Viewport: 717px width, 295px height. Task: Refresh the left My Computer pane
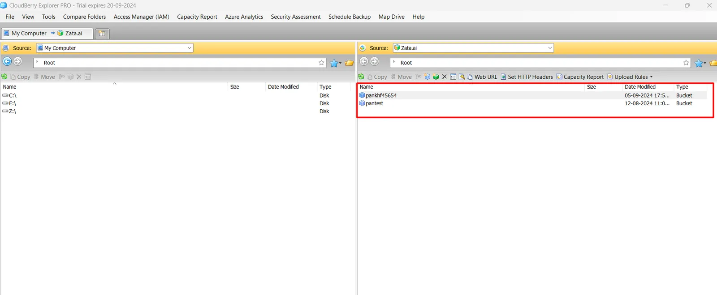pyautogui.click(x=4, y=77)
